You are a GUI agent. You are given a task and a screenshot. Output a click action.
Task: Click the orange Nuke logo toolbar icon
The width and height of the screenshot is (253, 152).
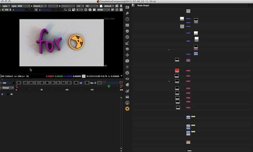pos(127,109)
